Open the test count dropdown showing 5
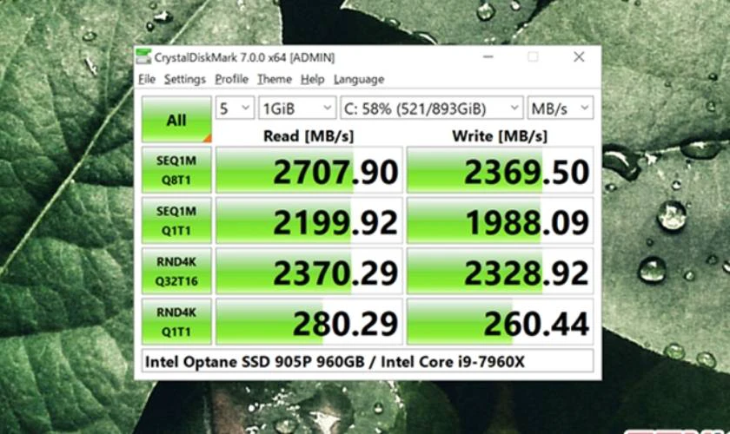The width and height of the screenshot is (730, 434). point(235,108)
